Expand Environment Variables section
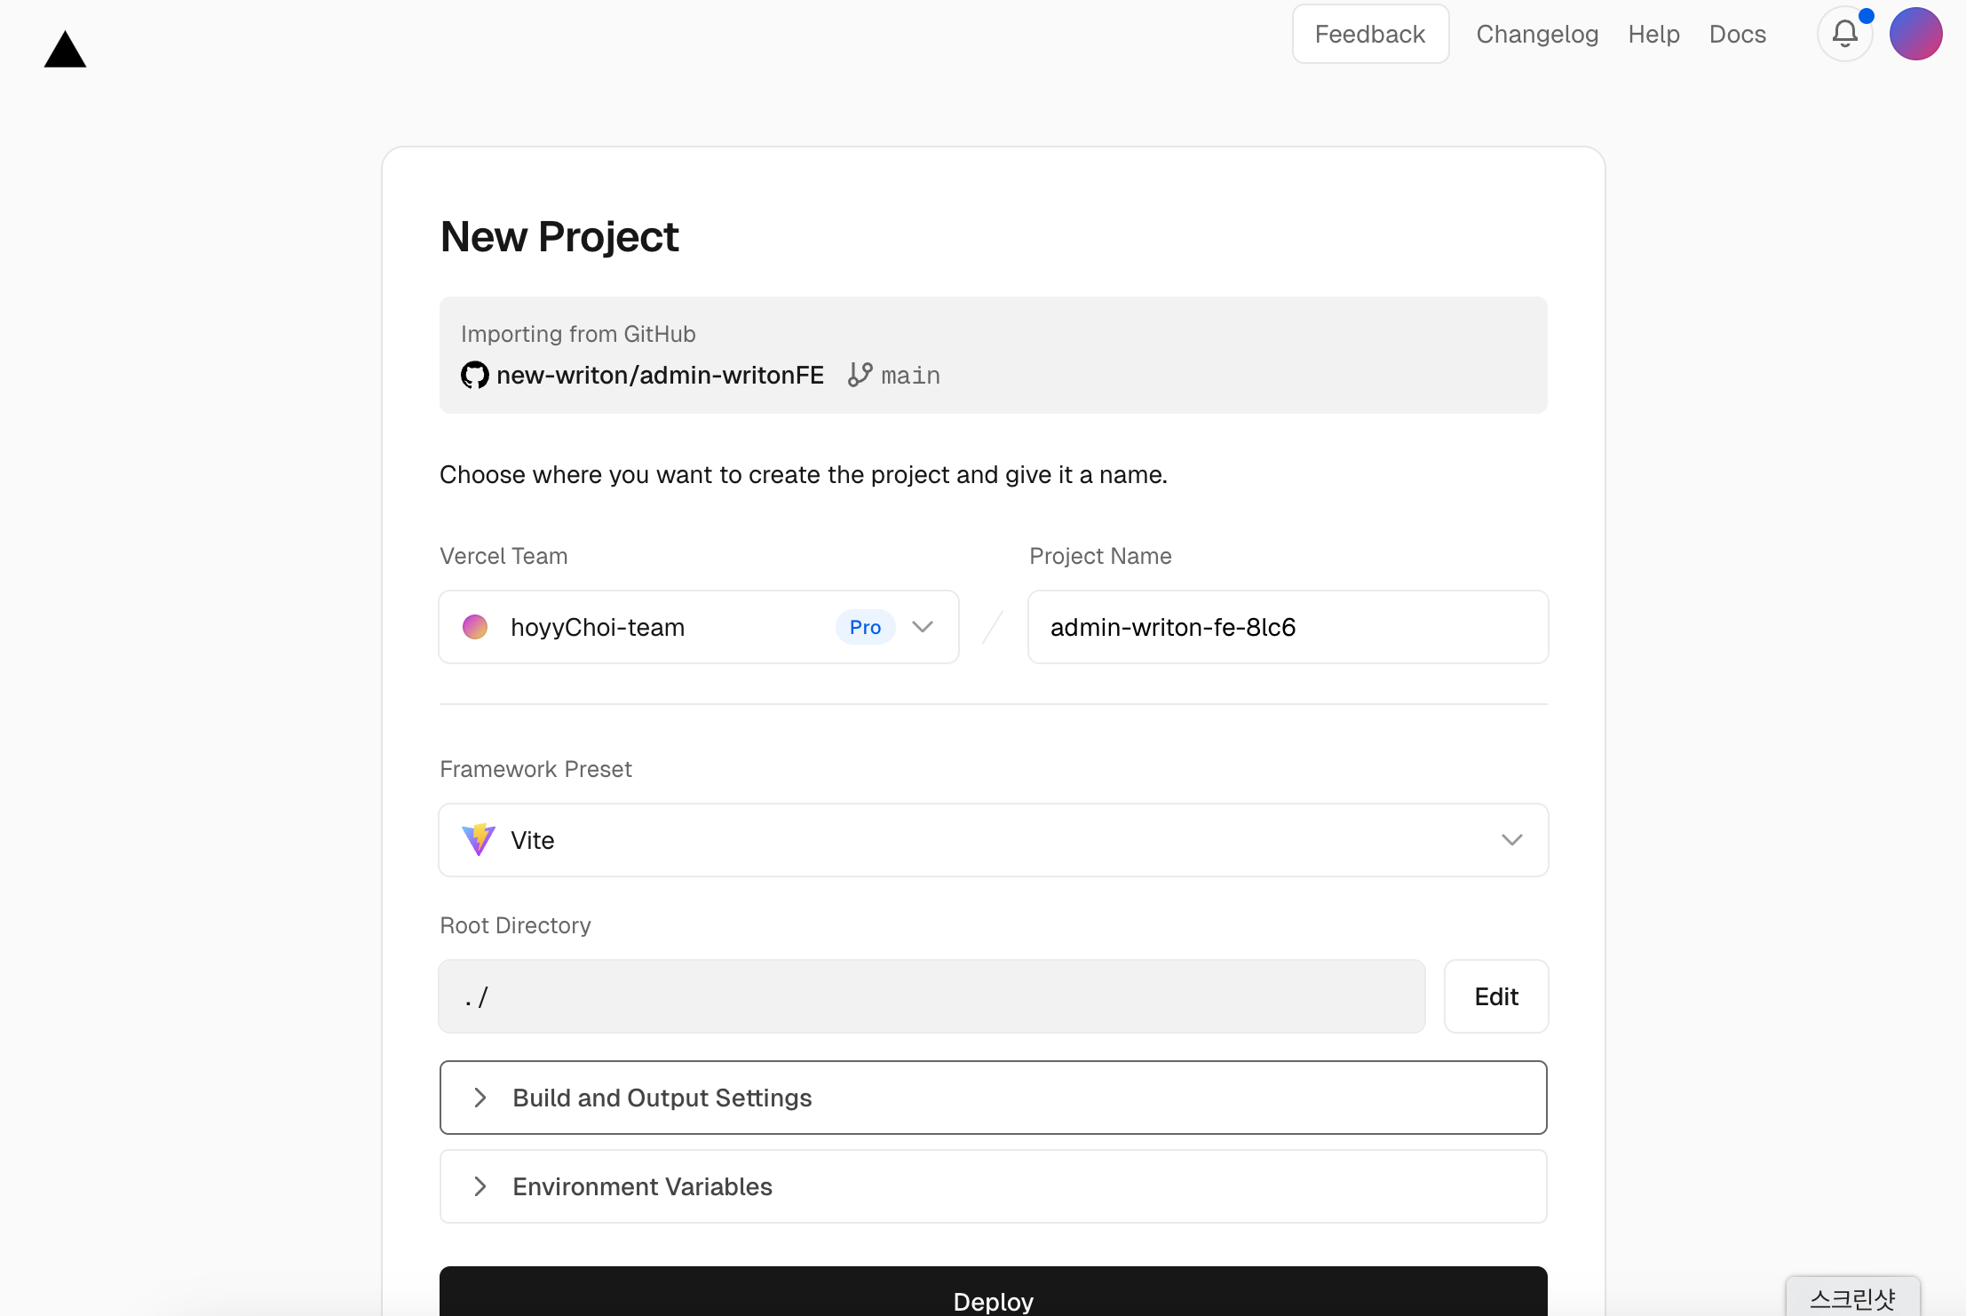This screenshot has height=1316, width=1966. (x=994, y=1186)
